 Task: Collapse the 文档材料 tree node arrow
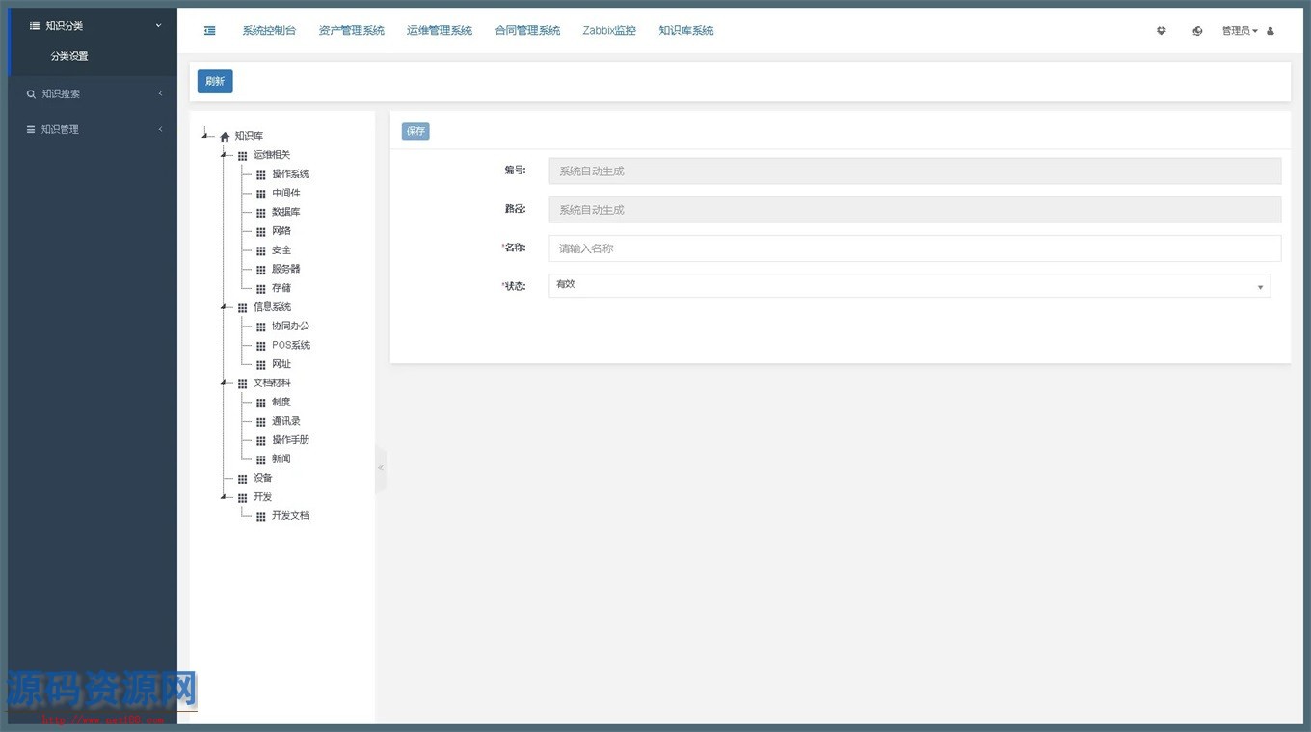(x=224, y=382)
